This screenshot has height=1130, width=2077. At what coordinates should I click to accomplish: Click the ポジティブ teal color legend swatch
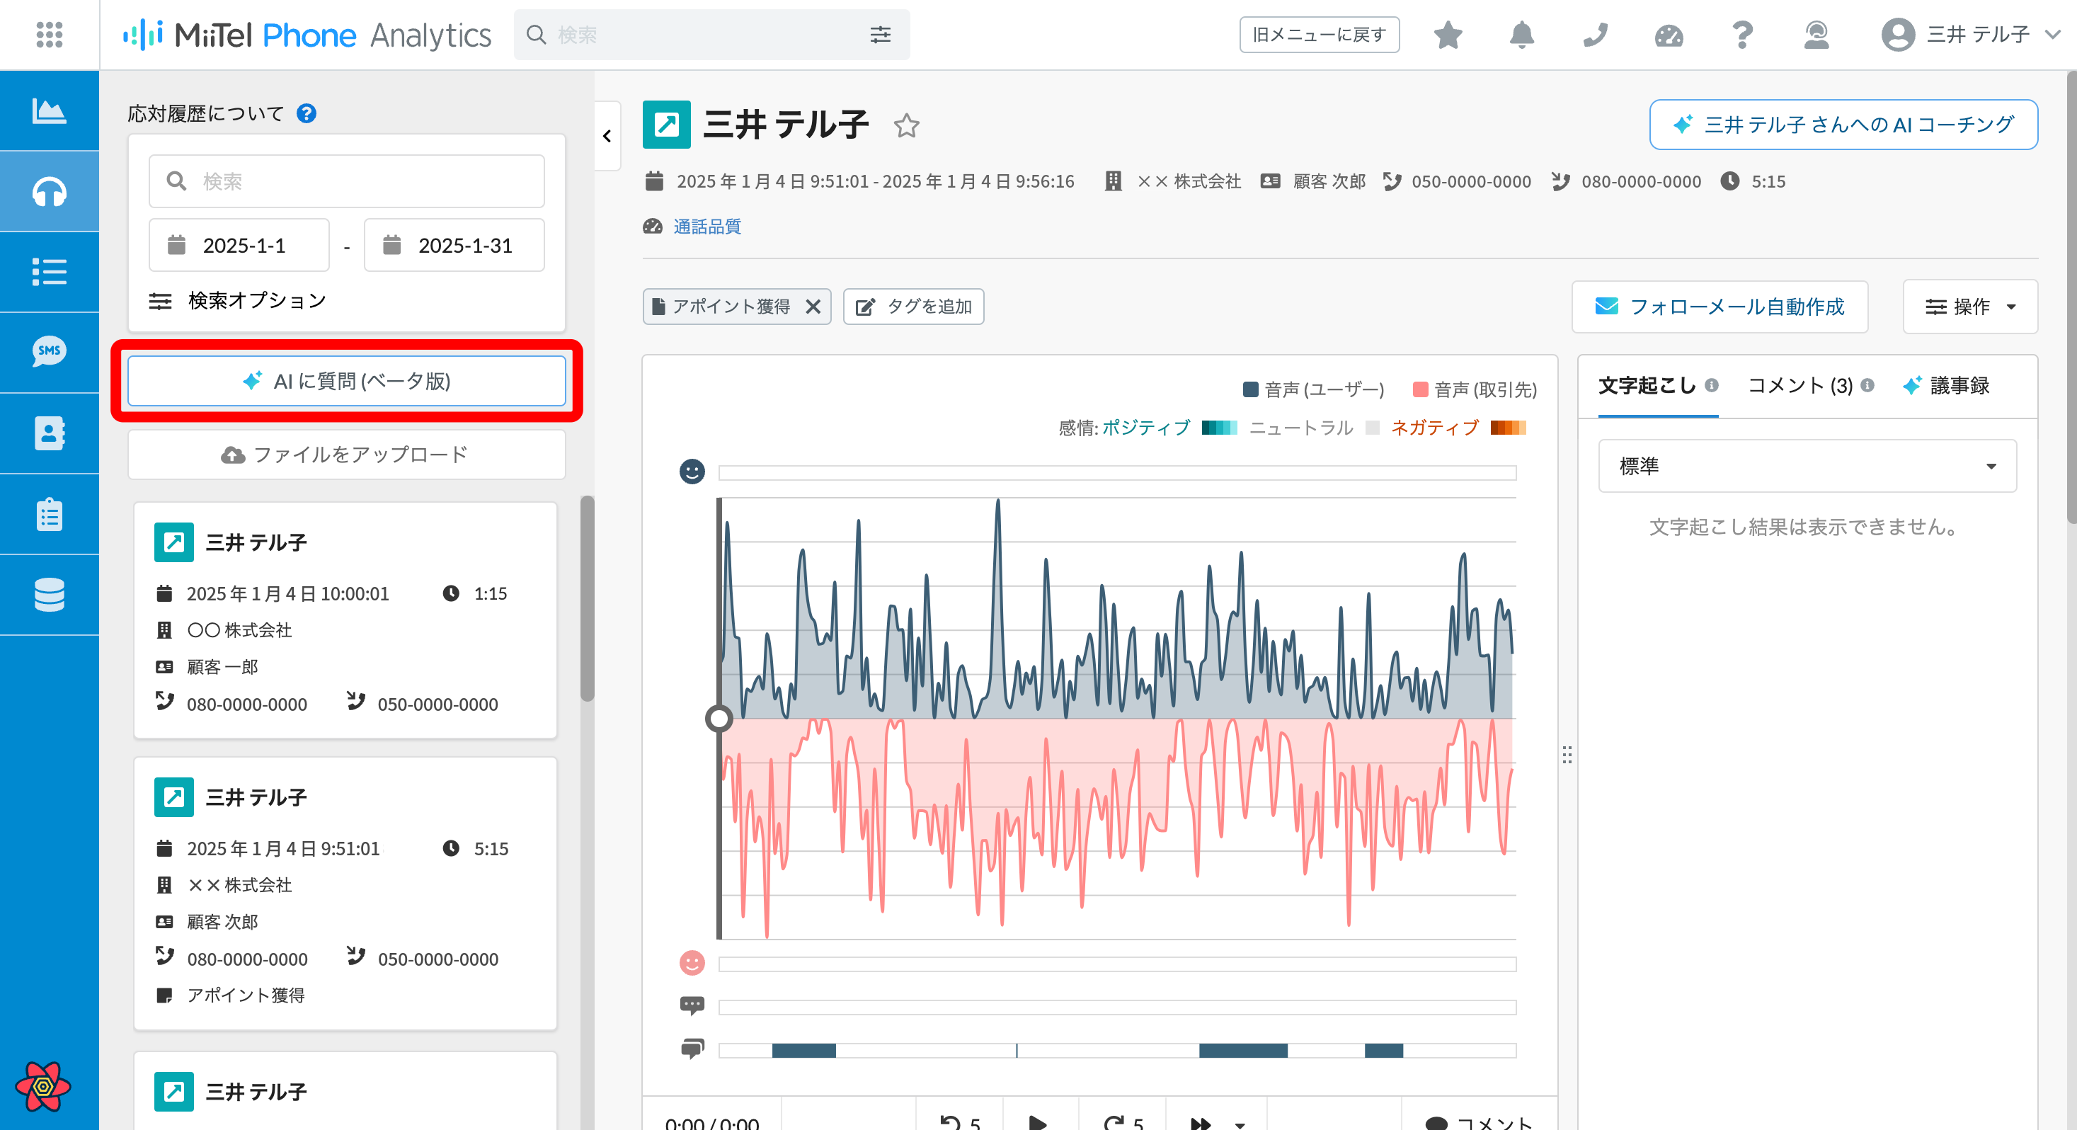[1219, 428]
